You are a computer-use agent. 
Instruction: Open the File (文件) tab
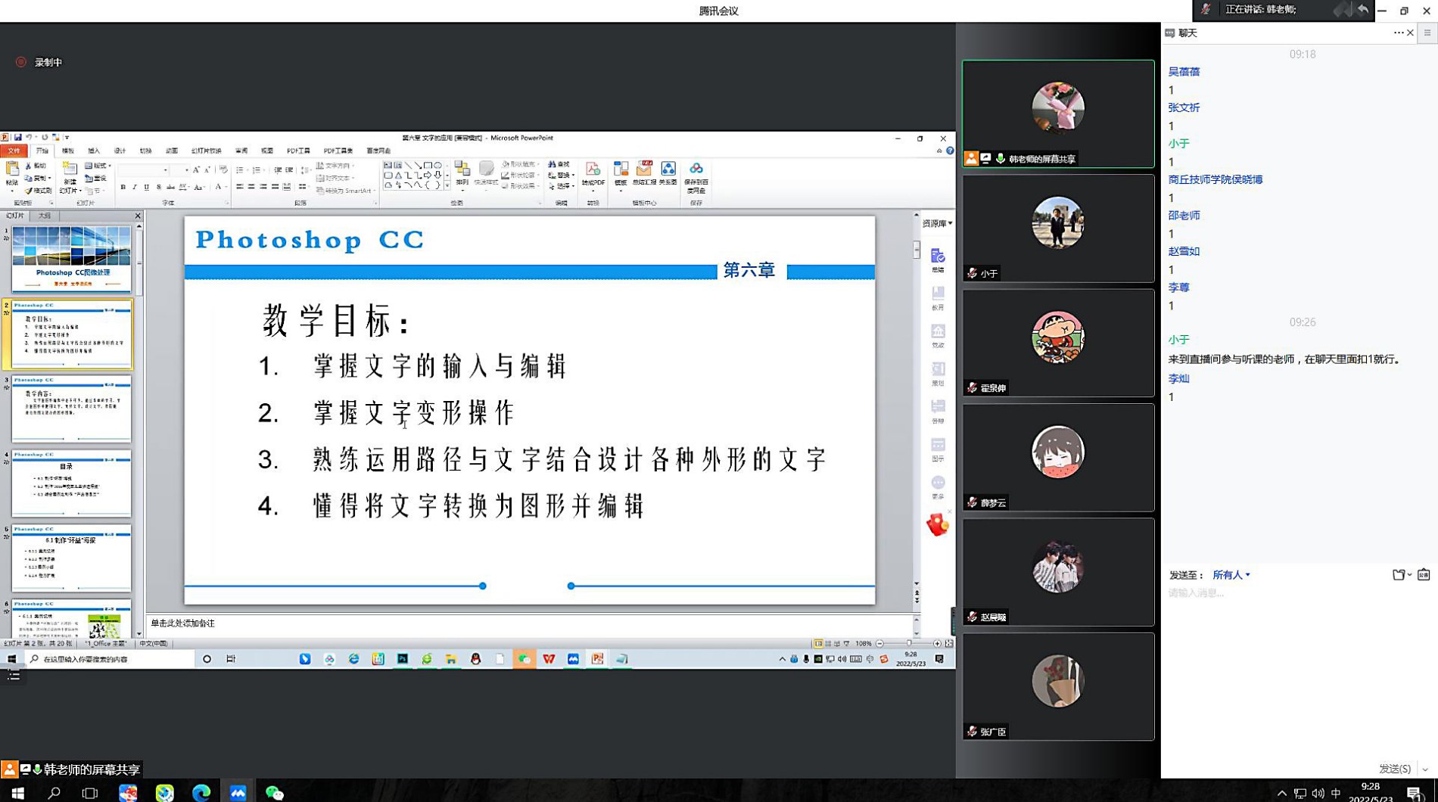(14, 151)
